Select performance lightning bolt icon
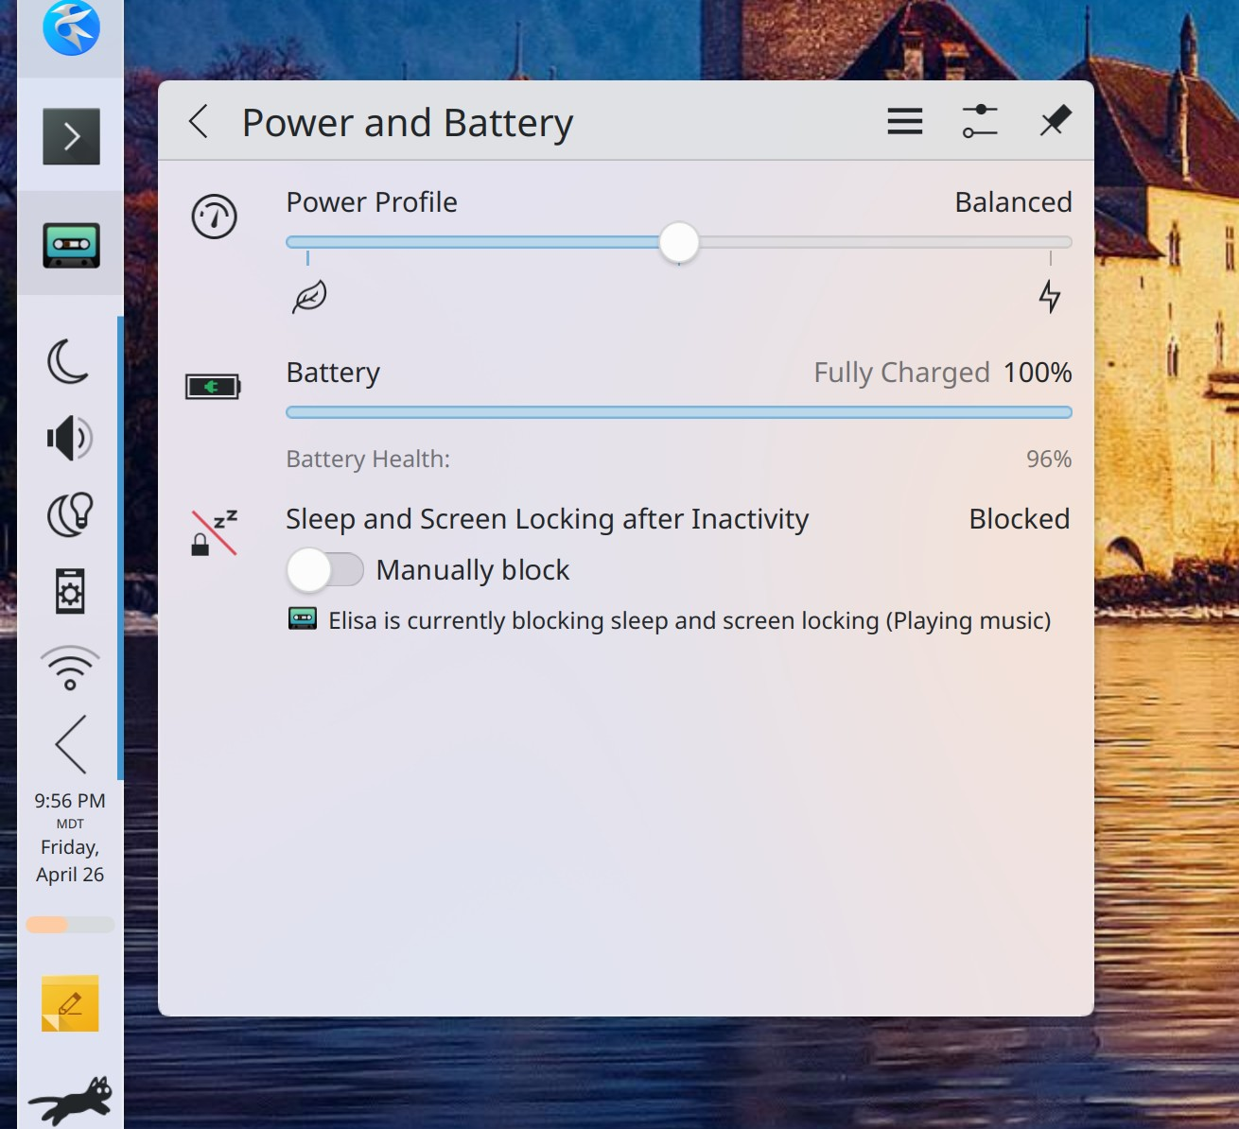This screenshot has height=1129, width=1239. (x=1049, y=297)
